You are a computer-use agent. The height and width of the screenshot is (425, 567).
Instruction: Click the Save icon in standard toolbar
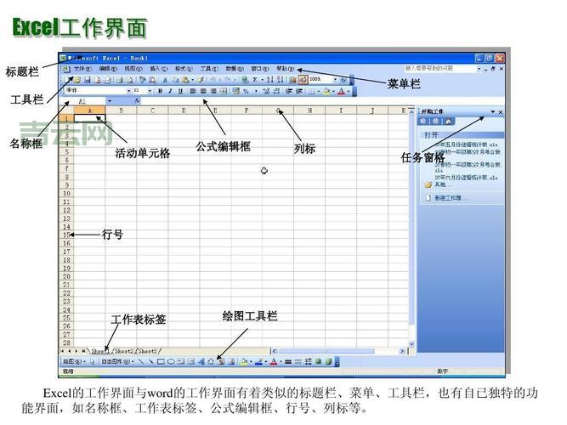pos(88,80)
